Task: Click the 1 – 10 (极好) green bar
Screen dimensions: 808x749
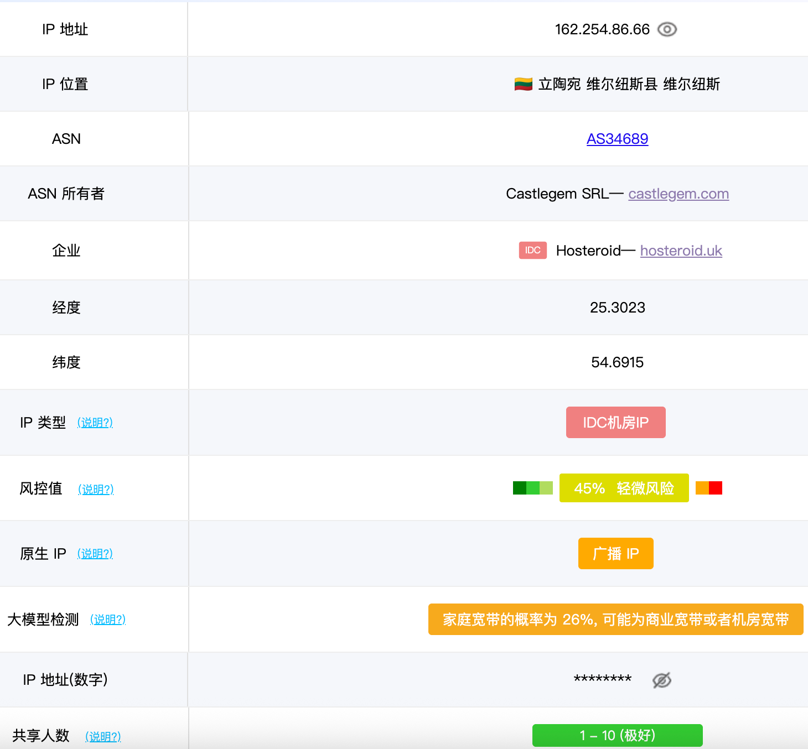Action: coord(617,735)
